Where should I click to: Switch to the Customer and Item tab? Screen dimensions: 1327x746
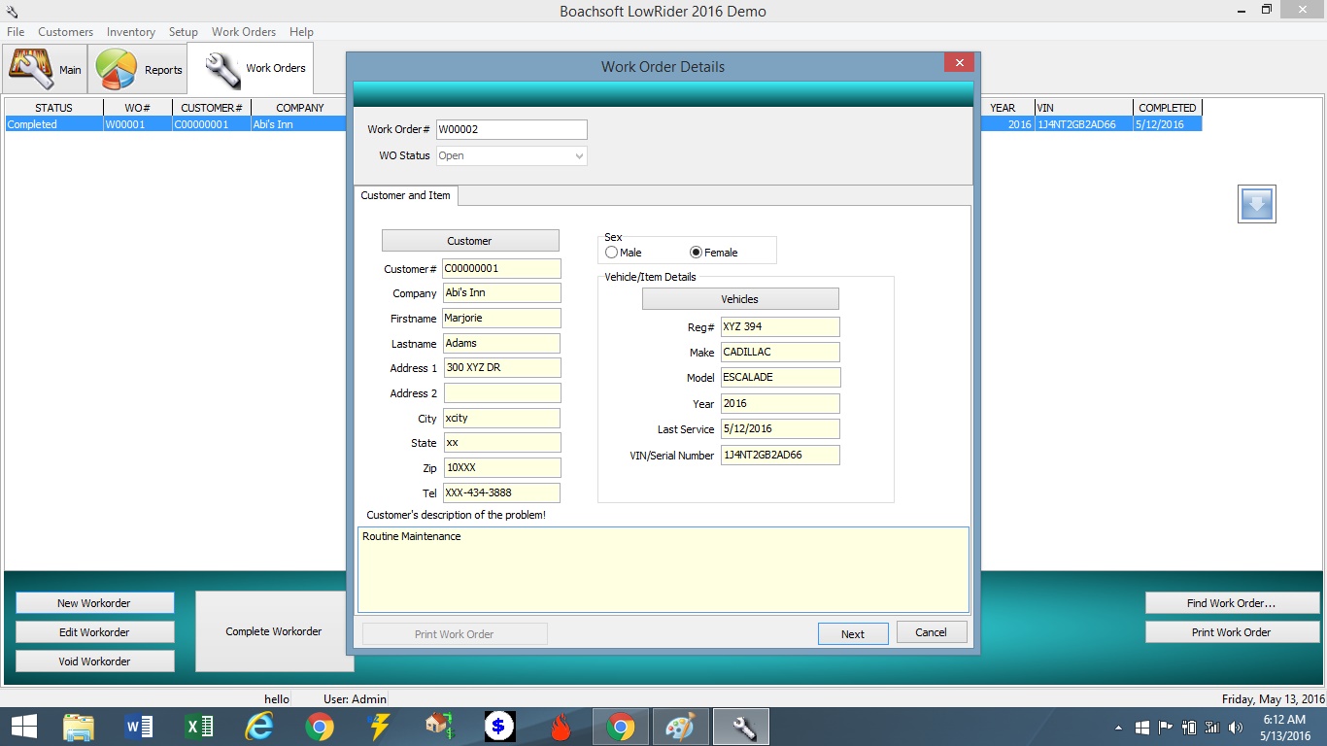405,195
